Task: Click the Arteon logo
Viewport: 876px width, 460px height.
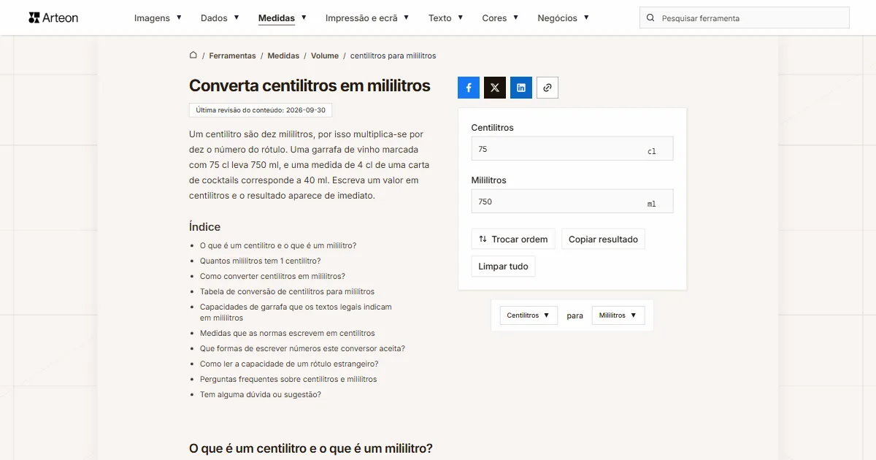Action: tap(53, 18)
